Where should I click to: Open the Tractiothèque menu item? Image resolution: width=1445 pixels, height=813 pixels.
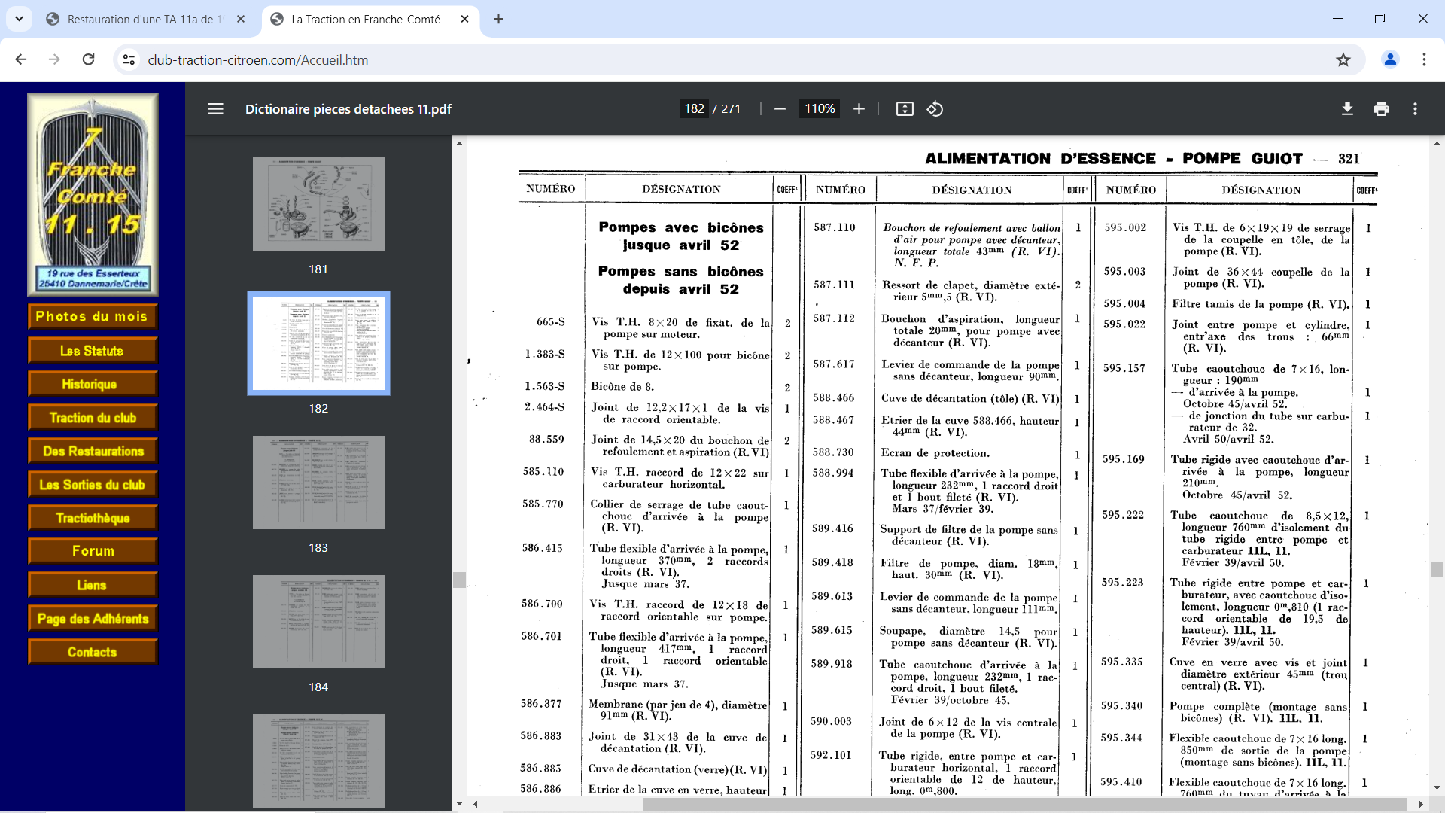coord(92,518)
